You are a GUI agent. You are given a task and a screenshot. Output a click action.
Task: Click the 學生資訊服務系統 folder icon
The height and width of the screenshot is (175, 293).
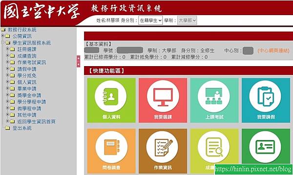point(8,43)
